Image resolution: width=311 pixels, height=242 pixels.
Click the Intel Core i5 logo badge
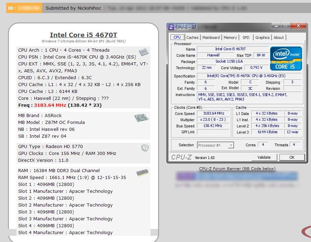(286, 59)
